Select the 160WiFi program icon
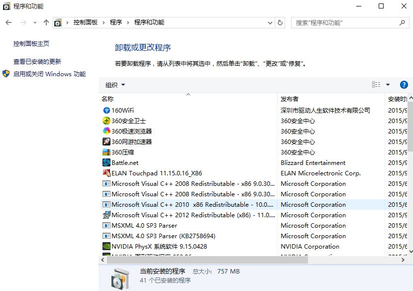413x291 pixels. tap(106, 110)
